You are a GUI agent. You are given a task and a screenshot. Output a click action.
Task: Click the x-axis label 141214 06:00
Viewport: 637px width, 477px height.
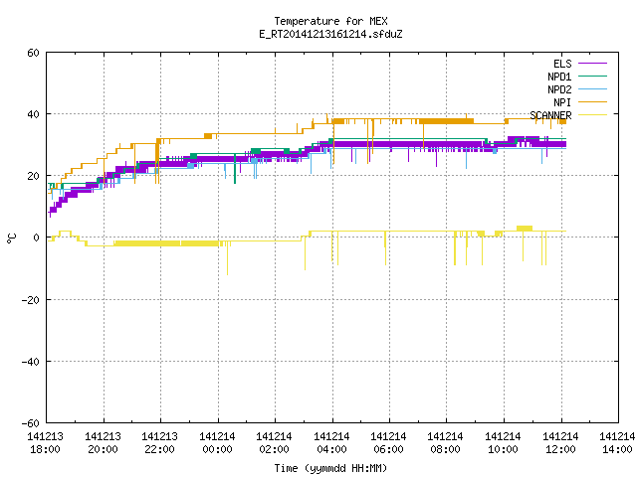[x=389, y=443]
